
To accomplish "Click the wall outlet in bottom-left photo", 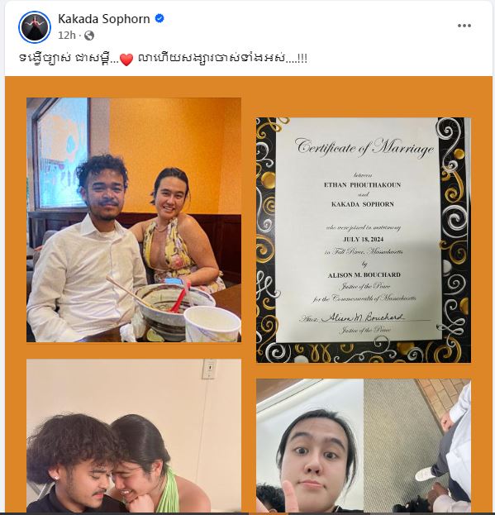I will [x=209, y=369].
